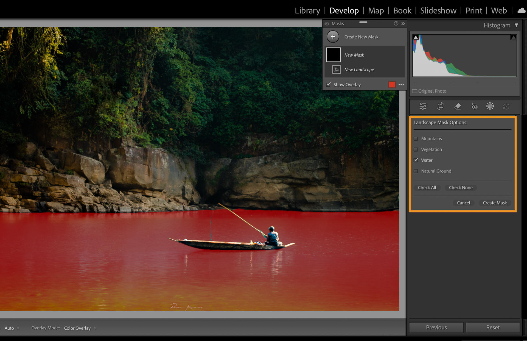Screen dimensions: 527x341
Task: Open the Overlay Mode Color Overlay dropdown
Action: [x=80, y=328]
